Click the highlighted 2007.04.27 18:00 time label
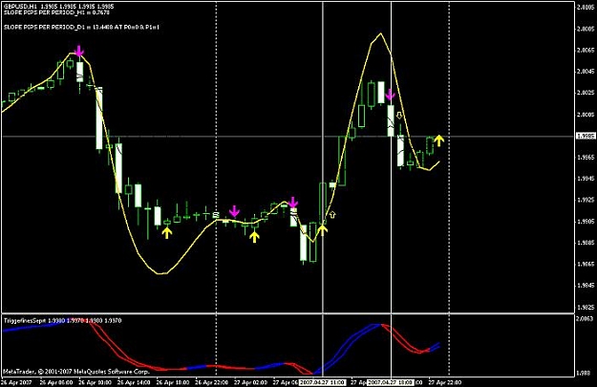The width and height of the screenshot is (597, 387). coord(391,382)
